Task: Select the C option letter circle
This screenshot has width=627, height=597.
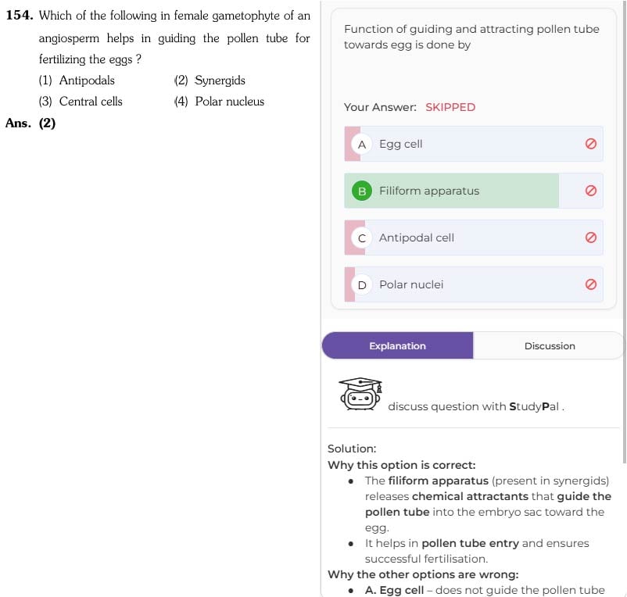Action: (x=361, y=238)
